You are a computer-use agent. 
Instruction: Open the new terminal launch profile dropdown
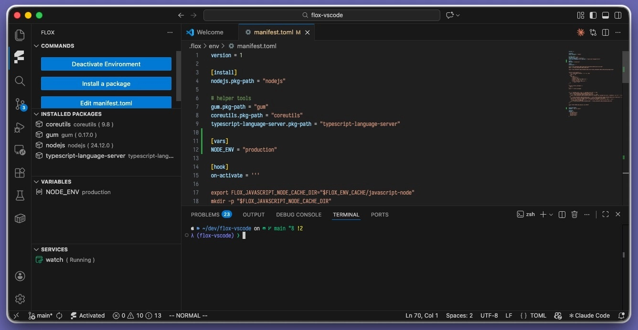tap(551, 215)
